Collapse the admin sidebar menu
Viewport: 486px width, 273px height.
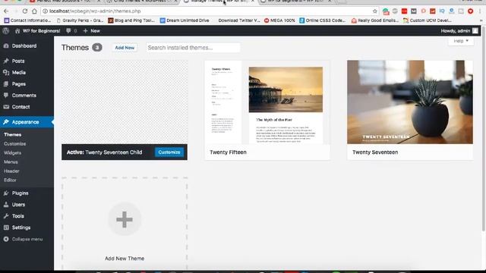click(27, 240)
